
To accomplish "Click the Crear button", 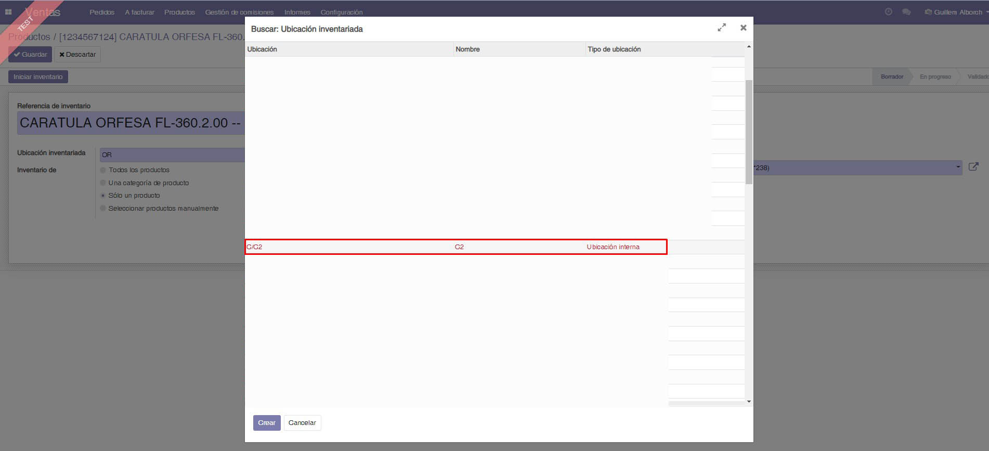I will (267, 423).
